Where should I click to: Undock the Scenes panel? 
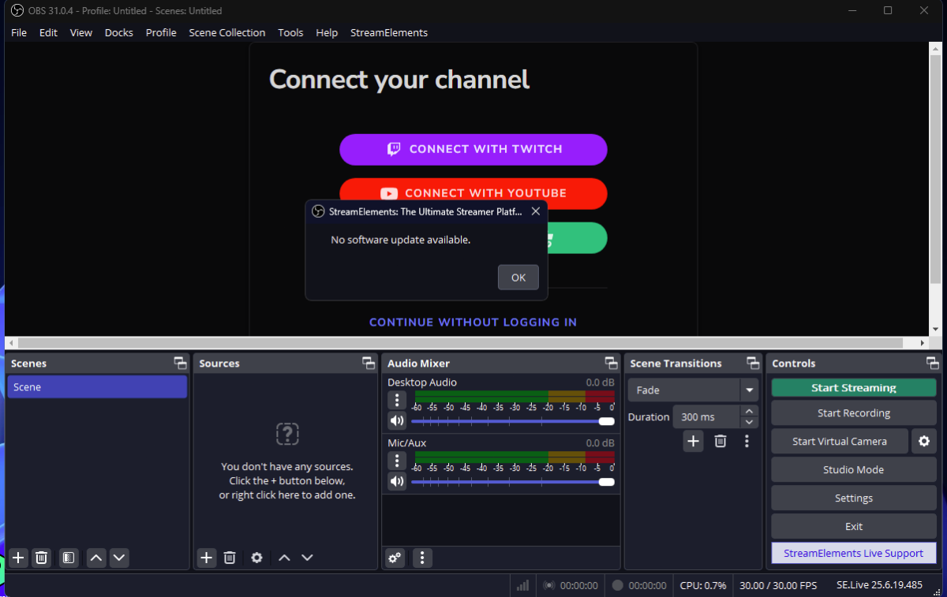click(x=181, y=363)
